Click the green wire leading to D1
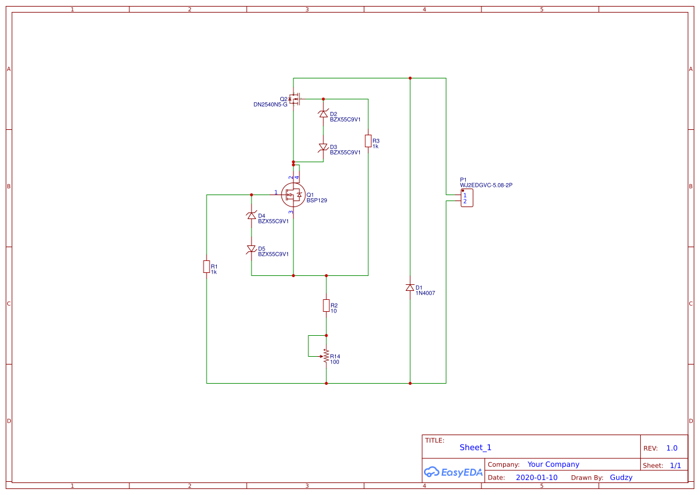Image resolution: width=700 pixels, height=495 pixels. pyautogui.click(x=411, y=180)
